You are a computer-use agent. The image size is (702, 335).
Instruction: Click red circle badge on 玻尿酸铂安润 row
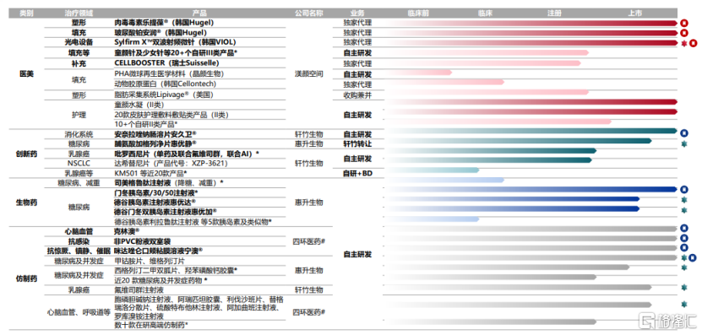[x=683, y=33]
